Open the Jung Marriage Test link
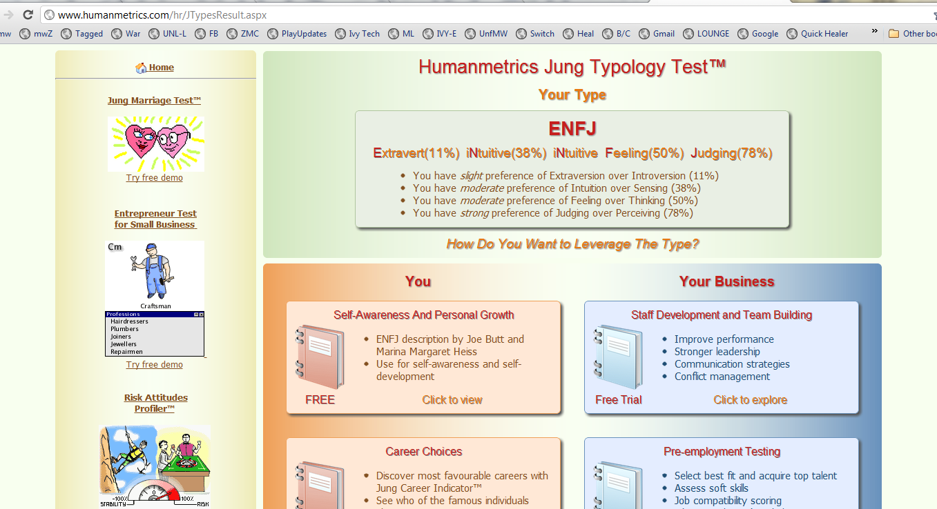Image resolution: width=937 pixels, height=509 pixels. (x=154, y=100)
